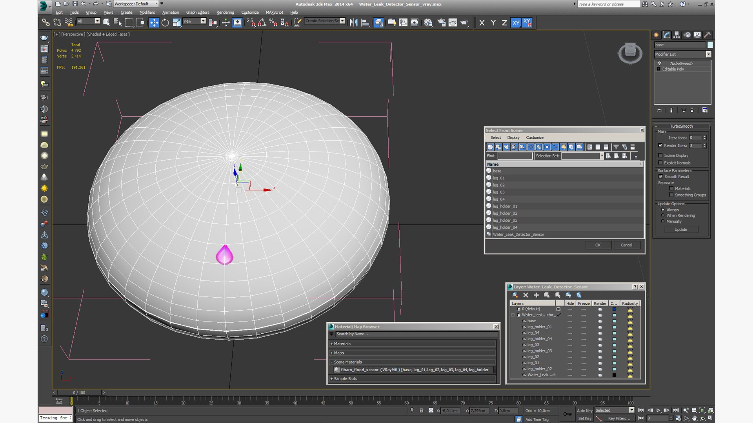Open the Hierarchy command panel tab
The height and width of the screenshot is (423, 753).
(x=677, y=35)
